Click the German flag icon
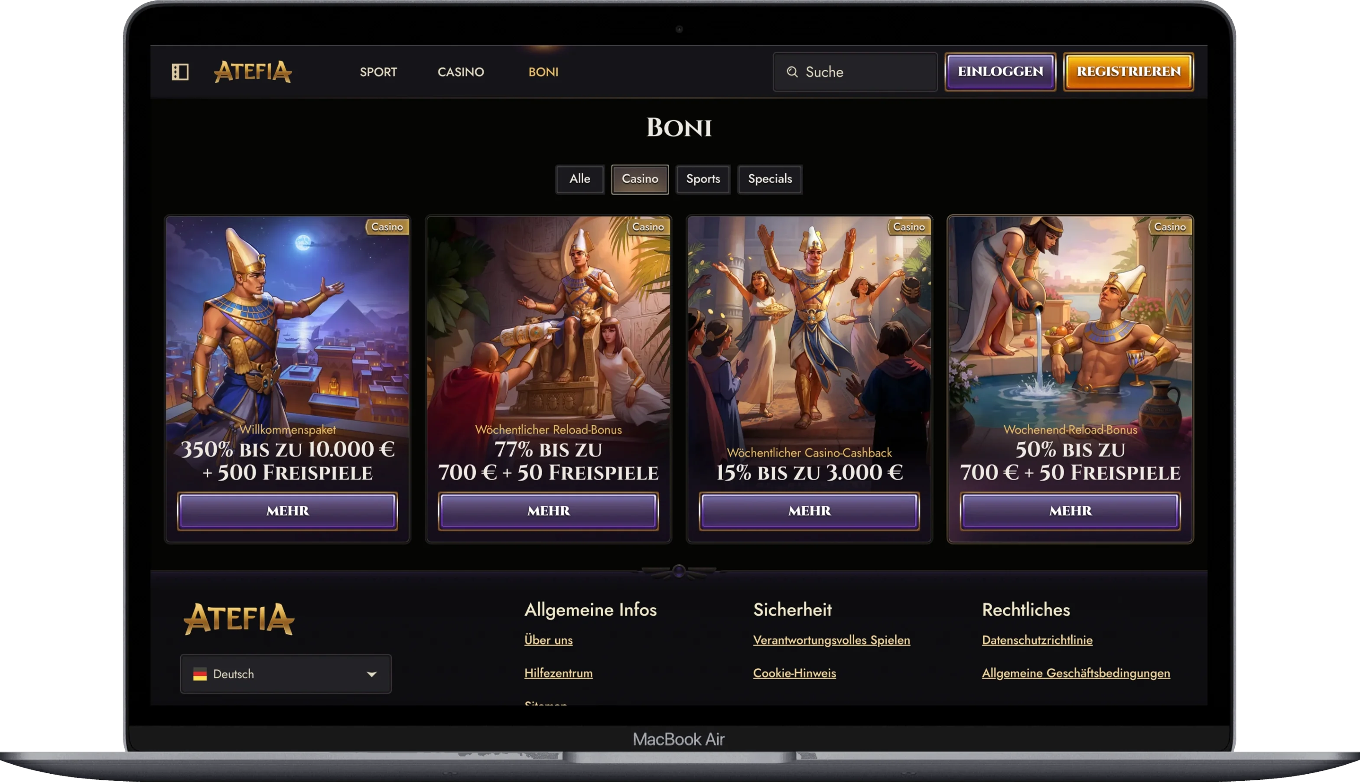 (x=200, y=674)
